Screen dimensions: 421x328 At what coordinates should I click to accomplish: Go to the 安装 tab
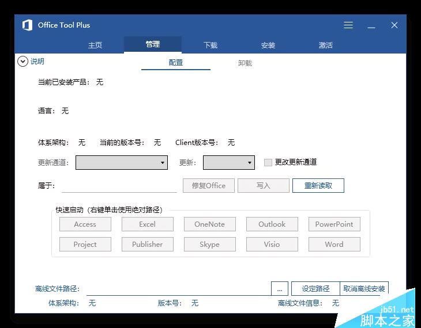(x=268, y=45)
